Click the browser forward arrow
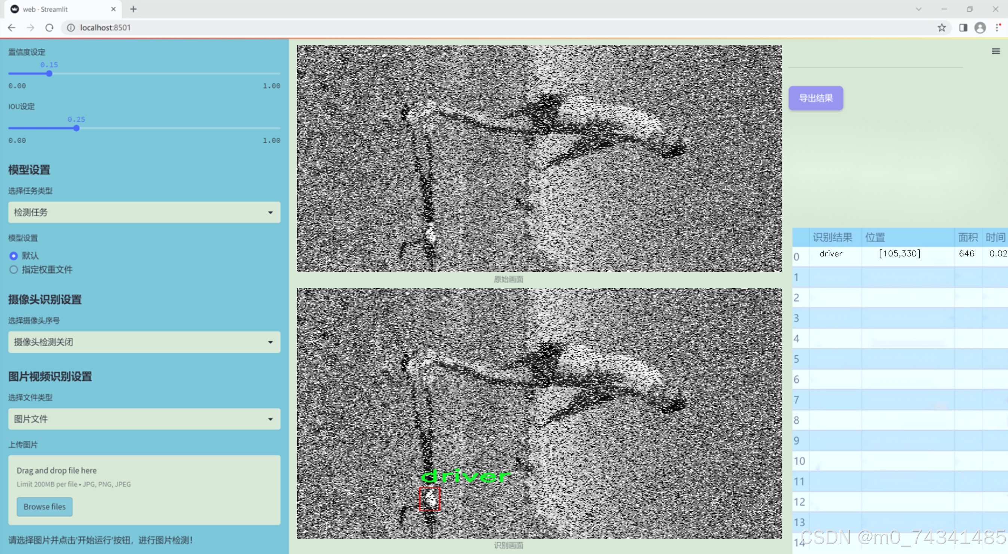 click(31, 28)
